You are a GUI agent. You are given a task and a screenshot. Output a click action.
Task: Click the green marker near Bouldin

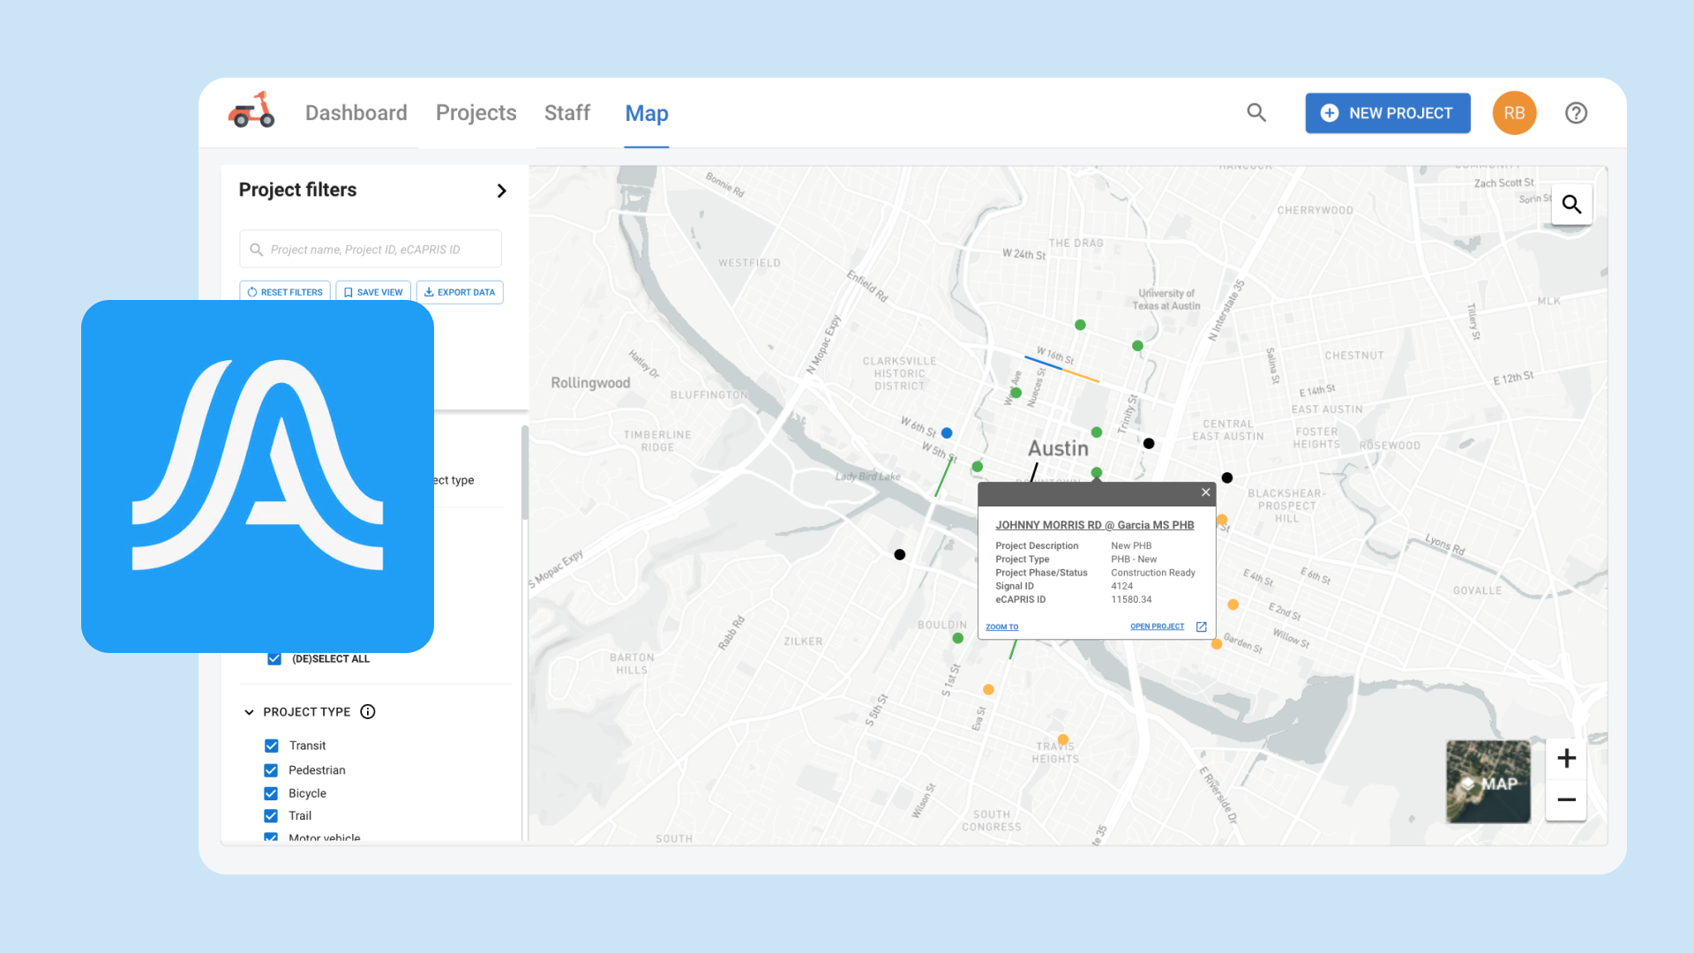click(958, 638)
